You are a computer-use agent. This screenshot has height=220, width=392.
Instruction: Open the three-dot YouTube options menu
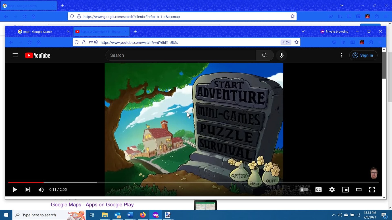(x=341, y=55)
